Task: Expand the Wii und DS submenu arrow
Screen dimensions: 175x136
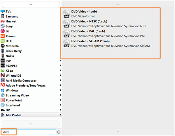Action: tap(61, 75)
